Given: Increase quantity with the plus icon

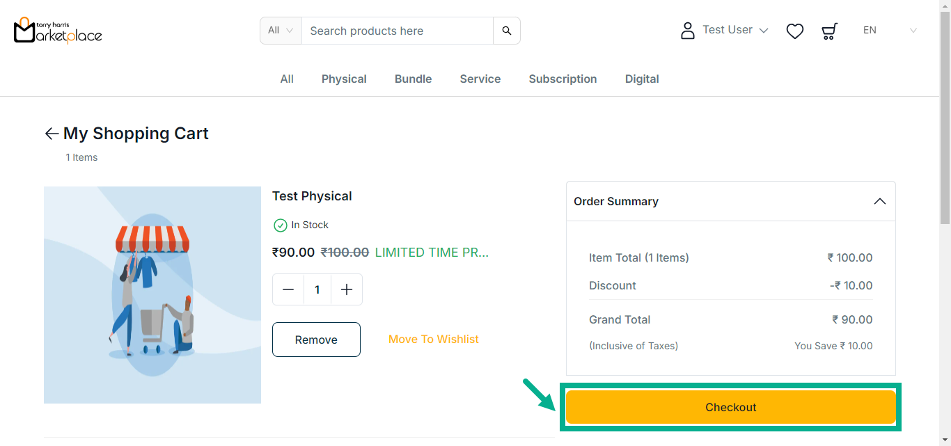Looking at the screenshot, I should pyautogui.click(x=347, y=289).
